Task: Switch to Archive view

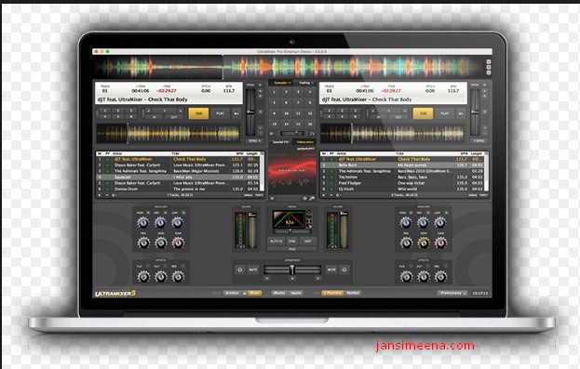Action: click(x=232, y=293)
